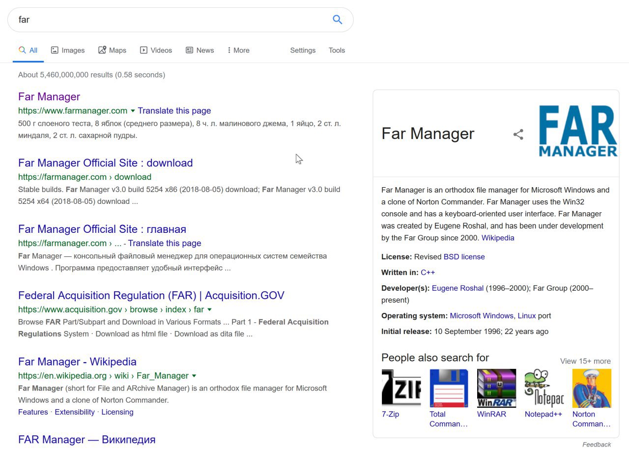This screenshot has width=629, height=450.
Task: Click the Feedback link below panel
Action: click(597, 445)
